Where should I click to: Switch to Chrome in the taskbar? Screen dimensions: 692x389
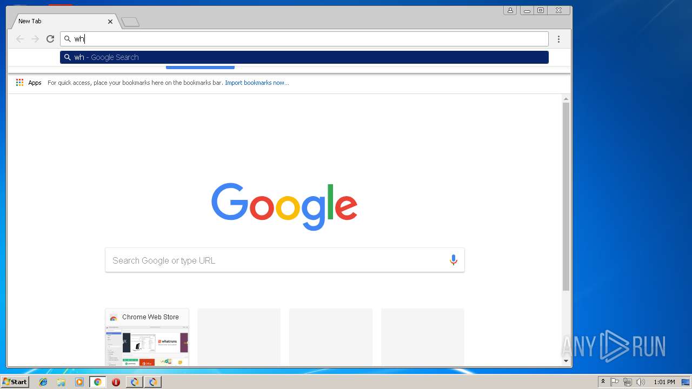[97, 382]
